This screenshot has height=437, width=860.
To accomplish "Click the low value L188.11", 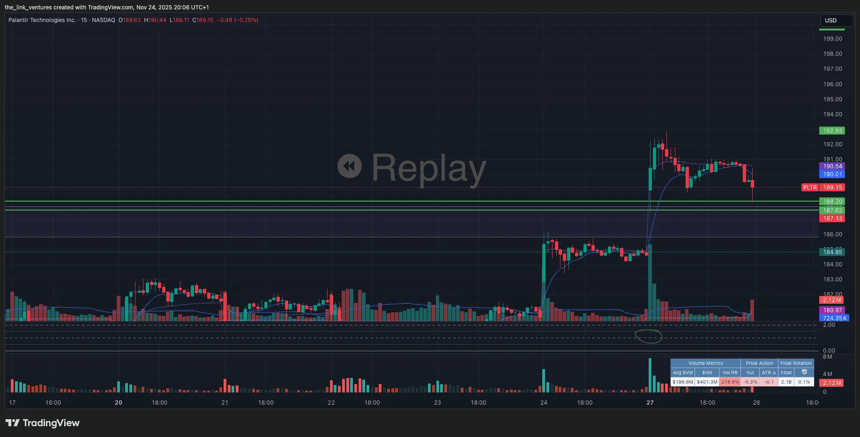I will [179, 20].
